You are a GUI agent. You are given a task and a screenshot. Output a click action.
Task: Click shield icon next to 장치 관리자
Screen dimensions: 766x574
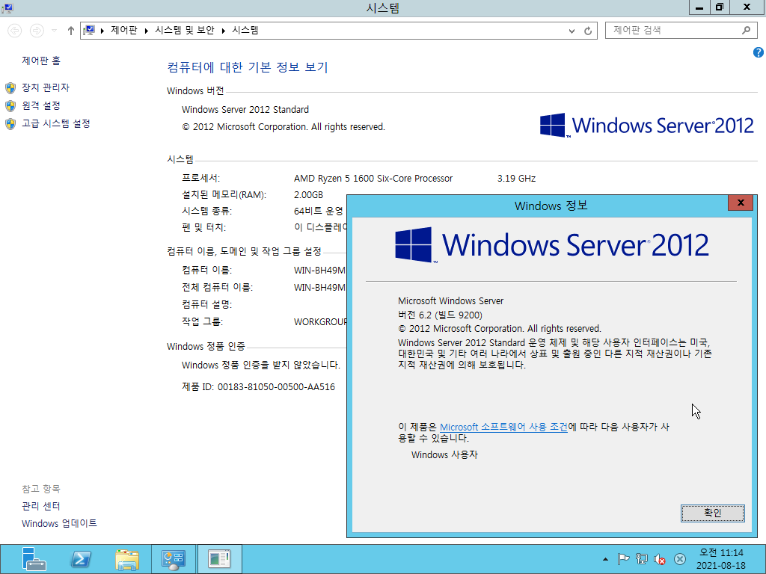pos(10,88)
